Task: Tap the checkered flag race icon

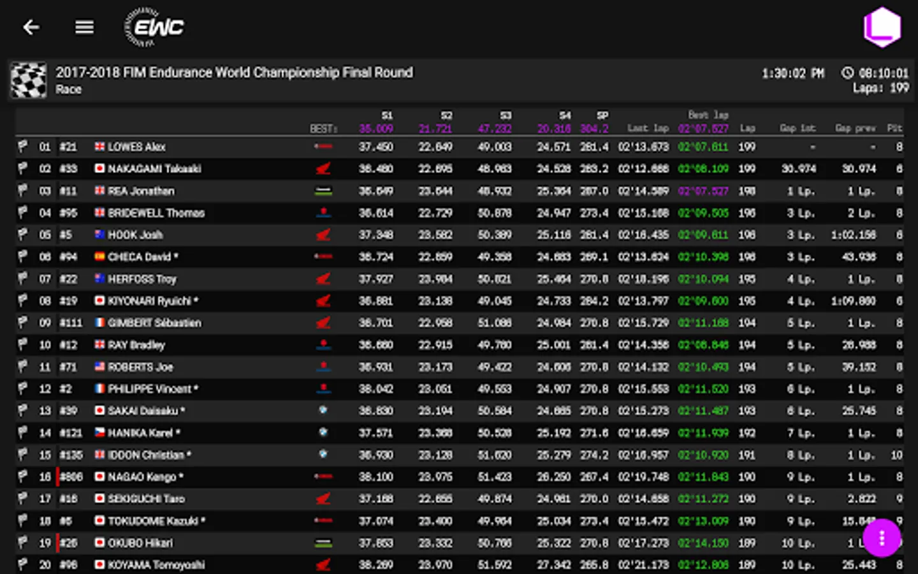Action: click(x=29, y=80)
